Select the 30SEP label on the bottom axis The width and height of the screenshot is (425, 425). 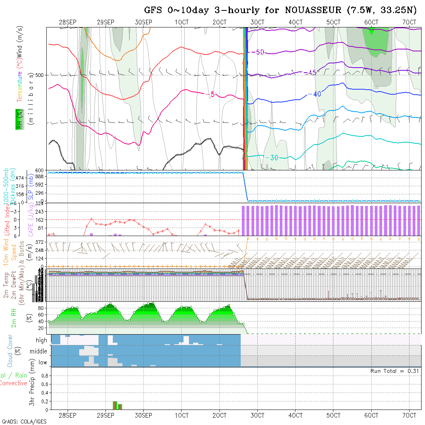tap(143, 415)
